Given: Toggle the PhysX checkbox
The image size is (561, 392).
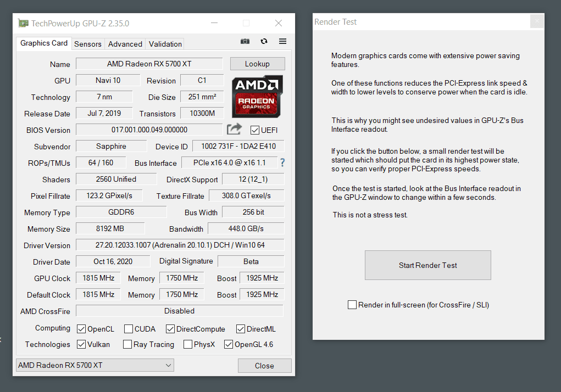Looking at the screenshot, I should [x=188, y=344].
